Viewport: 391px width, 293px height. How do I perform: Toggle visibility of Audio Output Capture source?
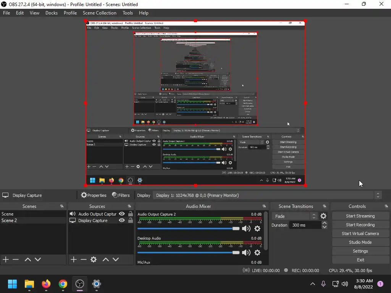tap(122, 214)
